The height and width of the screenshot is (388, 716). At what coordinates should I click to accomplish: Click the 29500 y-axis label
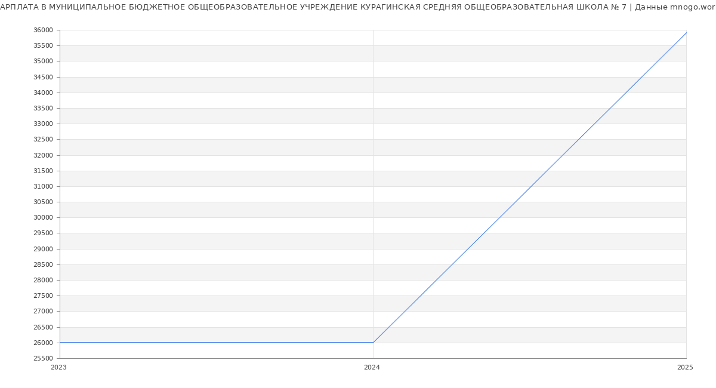coord(43,233)
